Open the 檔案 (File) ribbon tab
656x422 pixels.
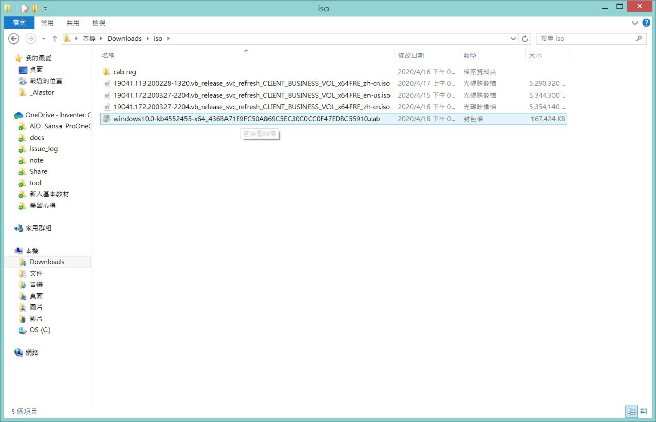[19, 23]
